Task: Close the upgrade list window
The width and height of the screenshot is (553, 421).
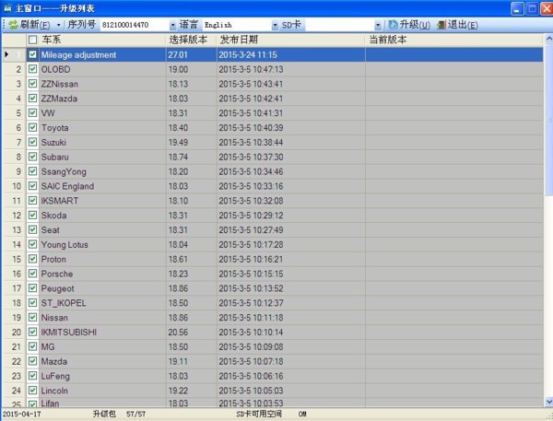Action: (543, 7)
